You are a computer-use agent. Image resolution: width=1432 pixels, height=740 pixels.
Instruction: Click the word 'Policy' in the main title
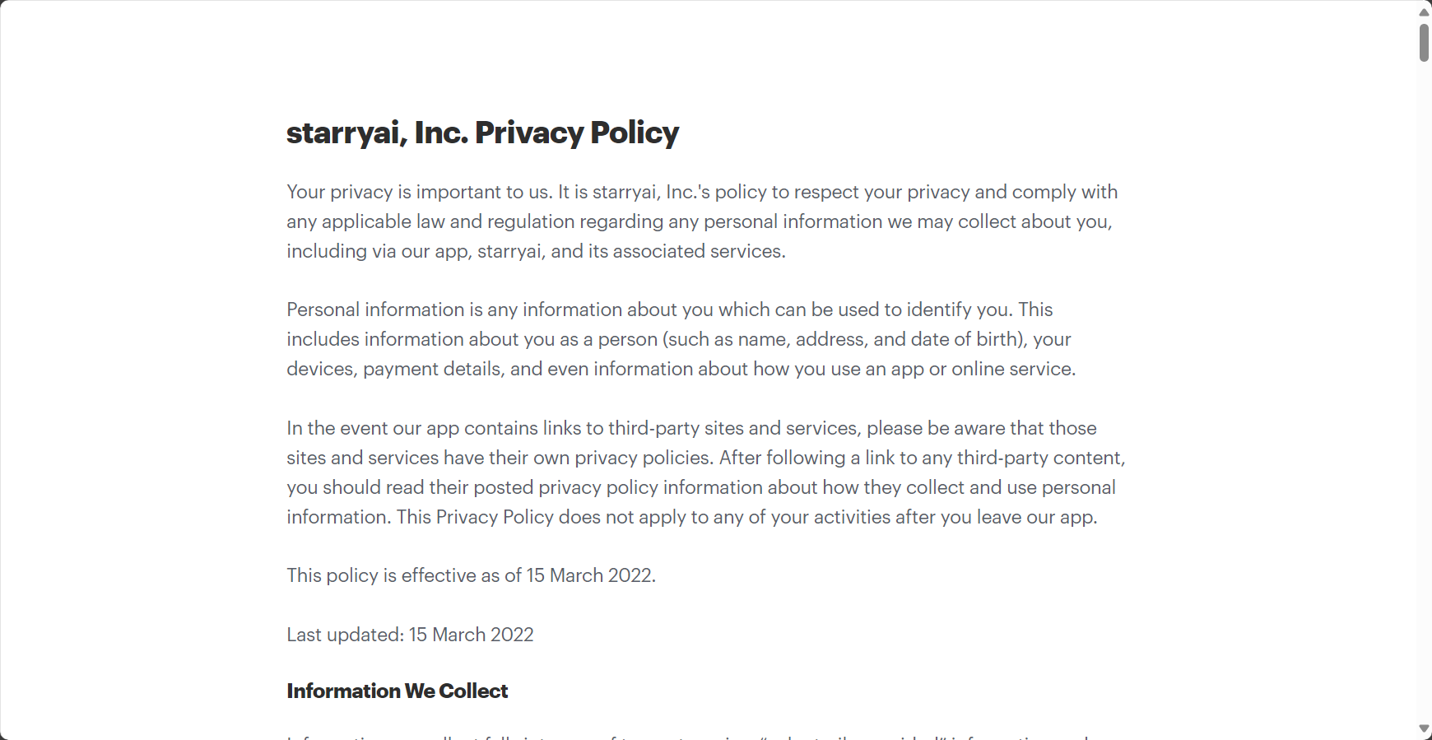pyautogui.click(x=634, y=133)
